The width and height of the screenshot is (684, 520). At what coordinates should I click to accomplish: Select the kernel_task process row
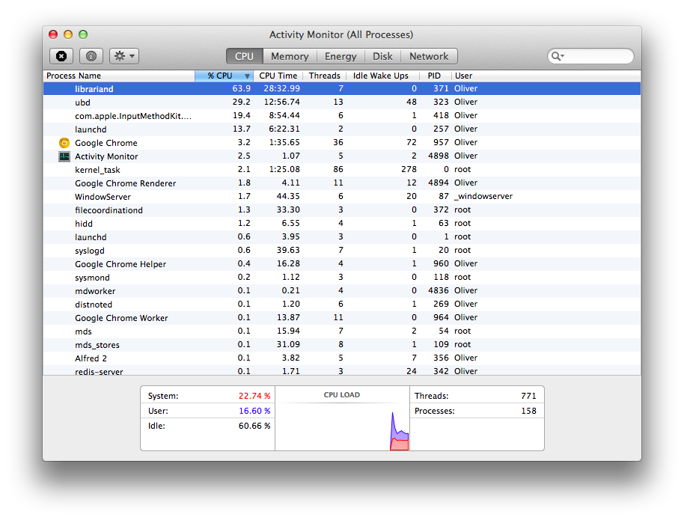[342, 170]
